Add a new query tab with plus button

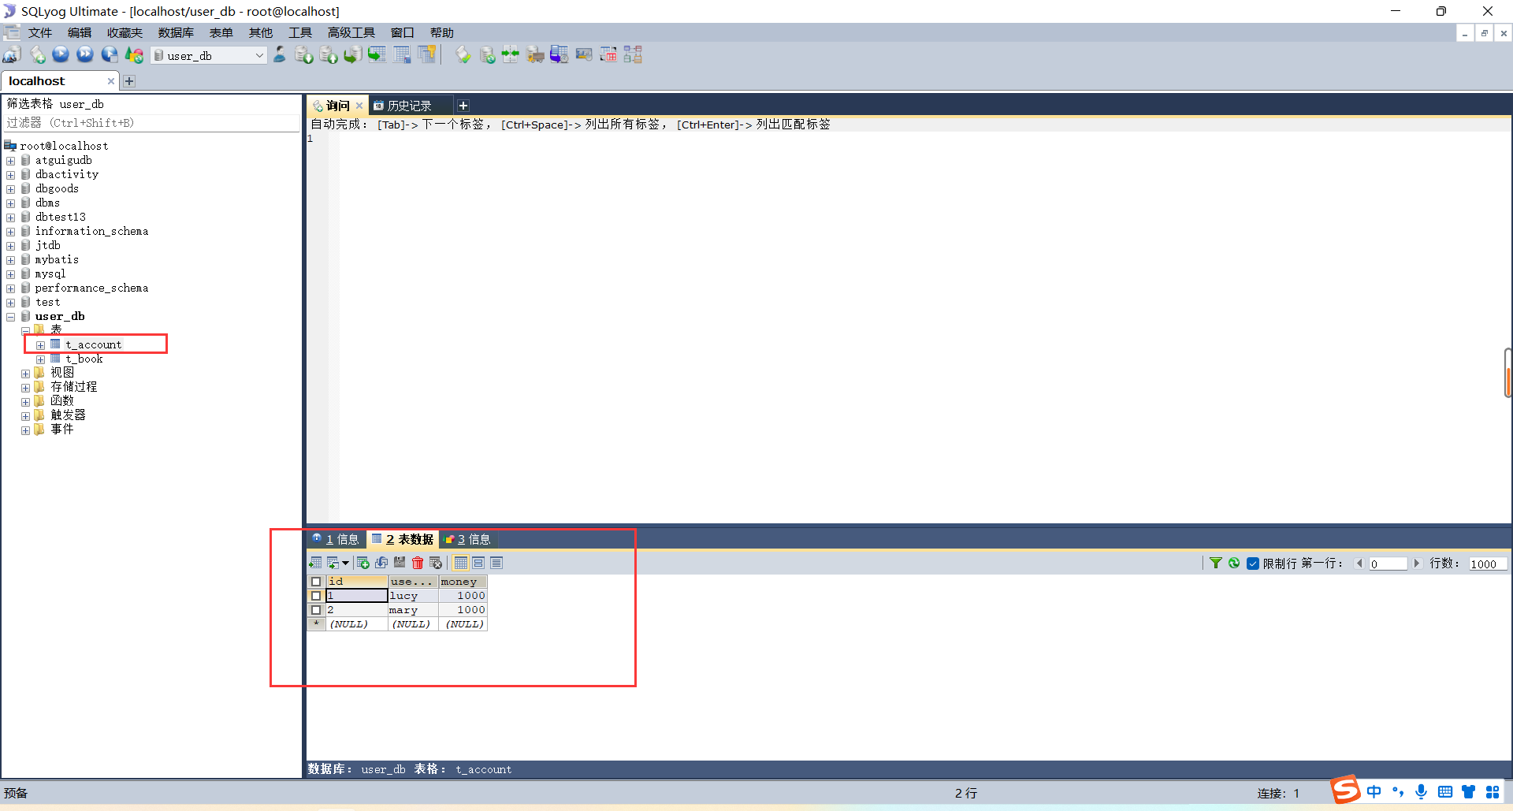(463, 106)
